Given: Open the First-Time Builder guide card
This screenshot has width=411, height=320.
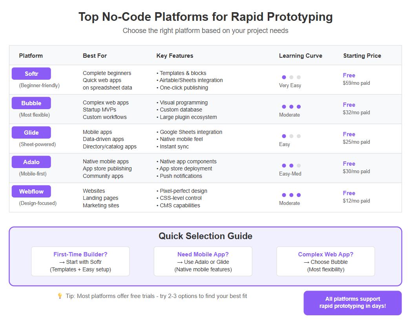Looking at the screenshot, I should click(80, 261).
